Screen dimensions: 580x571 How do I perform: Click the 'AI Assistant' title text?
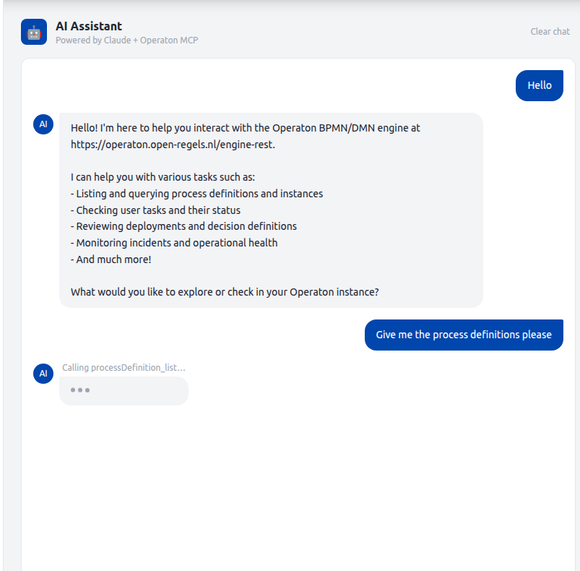pos(89,26)
